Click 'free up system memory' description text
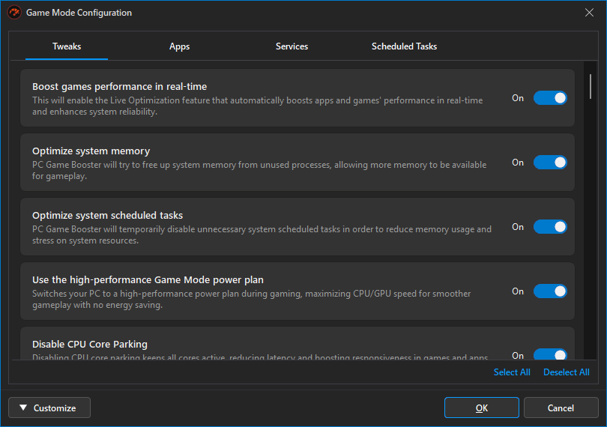The width and height of the screenshot is (607, 427). coord(259,170)
